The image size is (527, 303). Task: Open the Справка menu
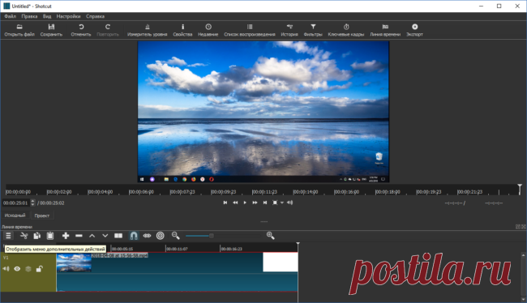[x=95, y=16]
